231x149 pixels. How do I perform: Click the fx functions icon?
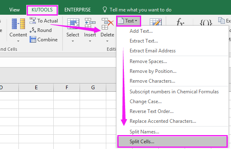(x=180, y=22)
